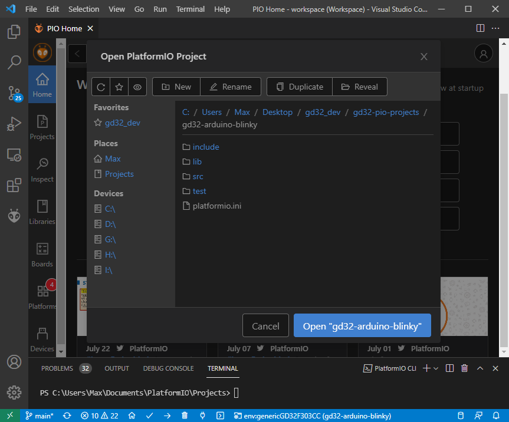Open Run and Debug view
Image resolution: width=509 pixels, height=422 pixels.
click(x=14, y=124)
